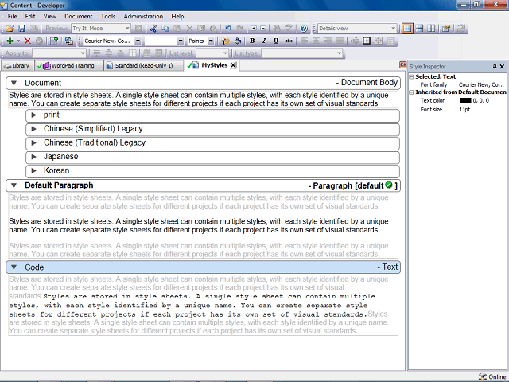Switch to Standard (Read-Only 1) tab
The width and height of the screenshot is (509, 382).
pyautogui.click(x=142, y=65)
